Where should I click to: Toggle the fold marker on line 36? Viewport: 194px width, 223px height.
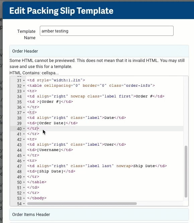coord(24,107)
